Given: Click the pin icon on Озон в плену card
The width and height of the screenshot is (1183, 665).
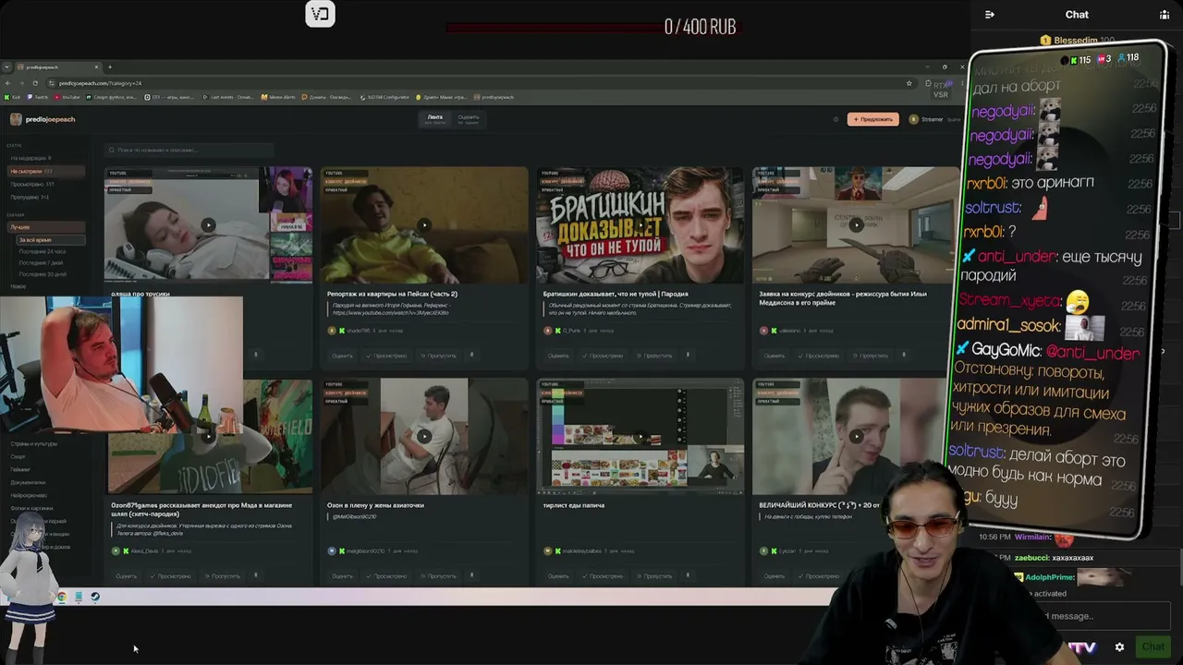Looking at the screenshot, I should coord(471,575).
